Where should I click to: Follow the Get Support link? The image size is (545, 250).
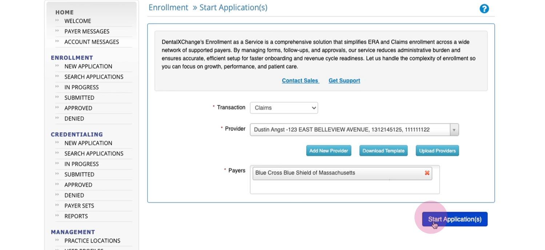coord(344,81)
